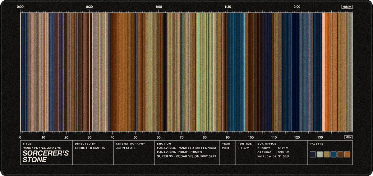
Task: Click the "BUDGET" row label
Action: 264,148
